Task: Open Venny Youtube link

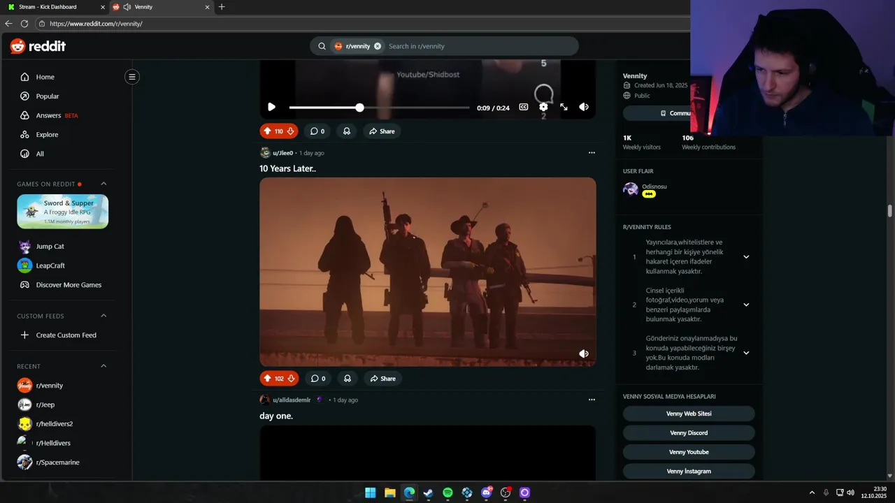Action: click(x=689, y=452)
